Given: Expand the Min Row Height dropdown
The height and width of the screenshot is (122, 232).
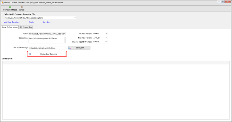Looking at the screenshot, I should (106, 33).
